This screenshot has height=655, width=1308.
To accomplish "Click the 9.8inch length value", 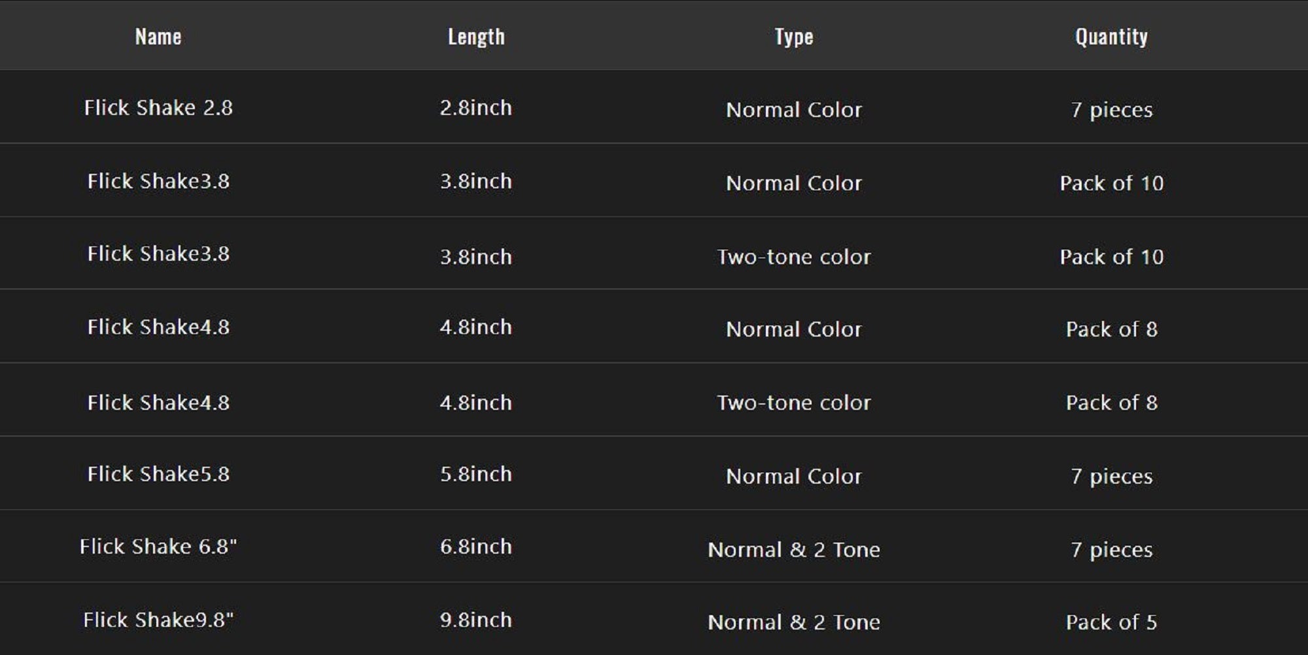I will 476,620.
